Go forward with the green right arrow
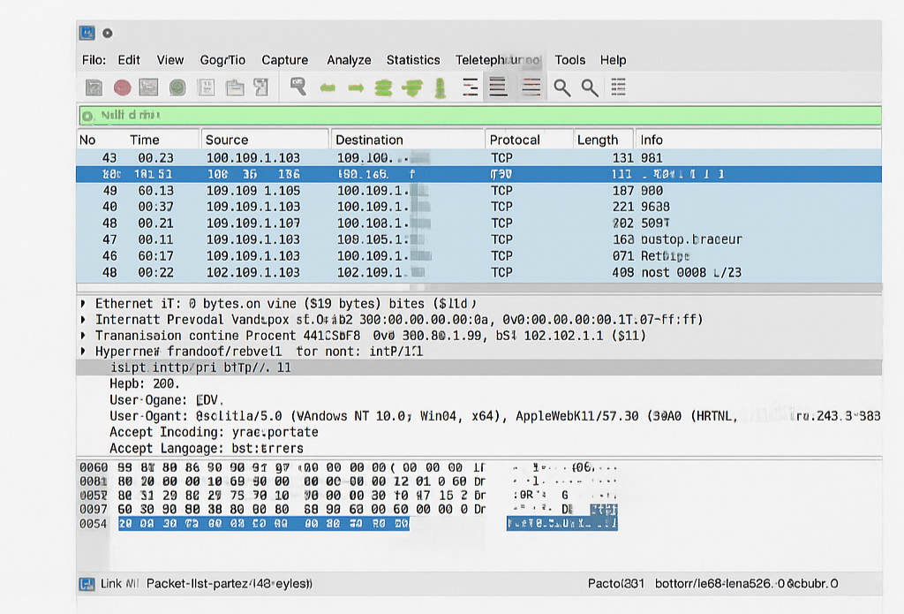The height and width of the screenshot is (614, 904). [357, 87]
